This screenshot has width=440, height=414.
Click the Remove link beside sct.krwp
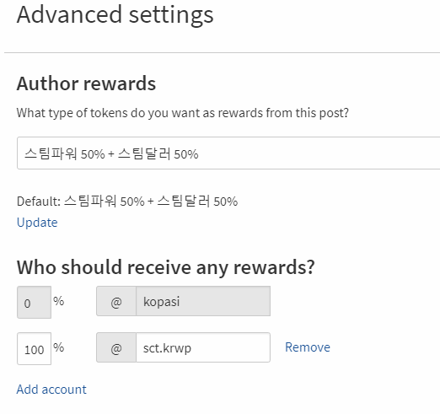coord(308,347)
